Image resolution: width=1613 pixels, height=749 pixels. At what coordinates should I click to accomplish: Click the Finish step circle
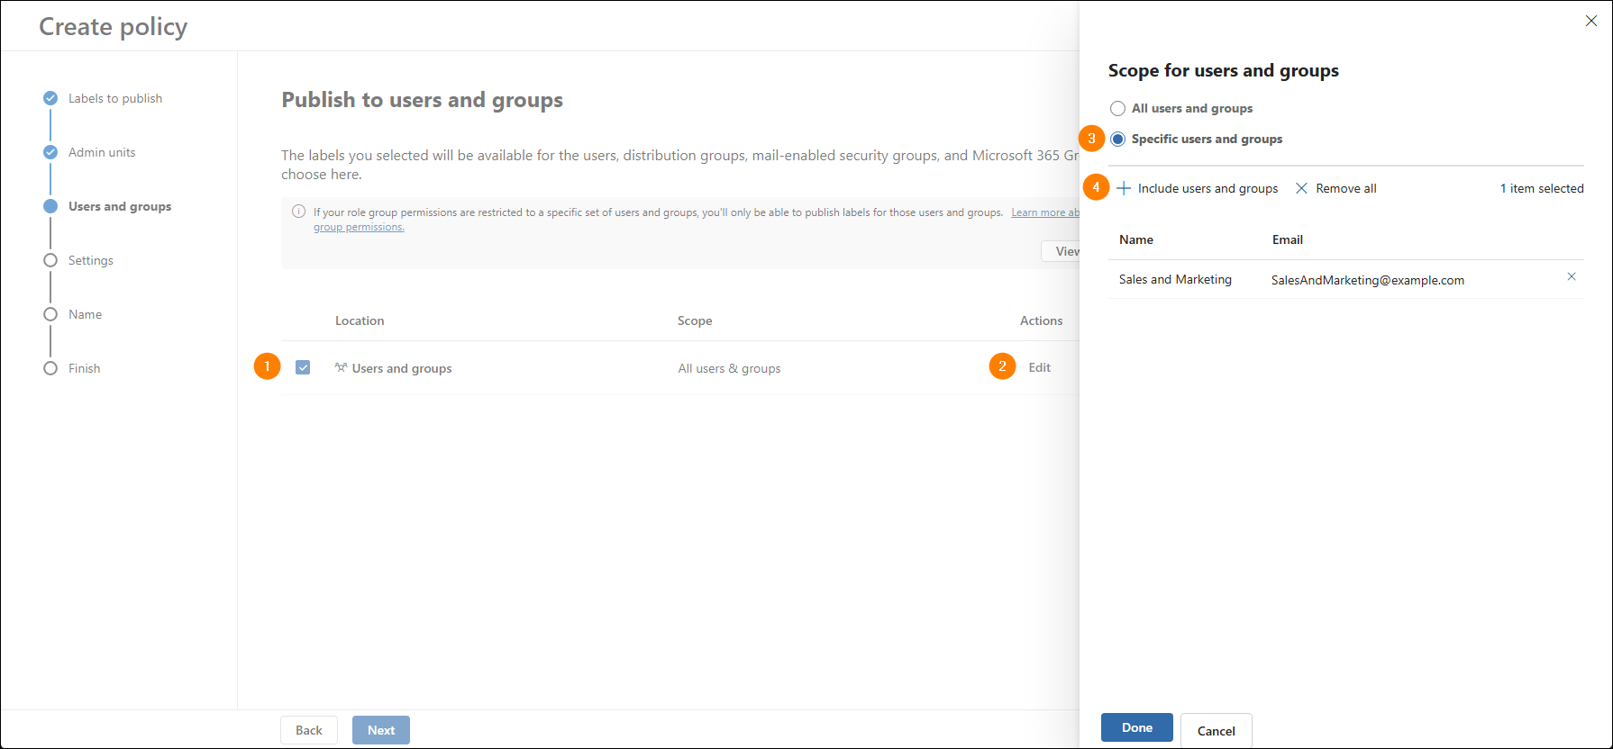coord(50,368)
